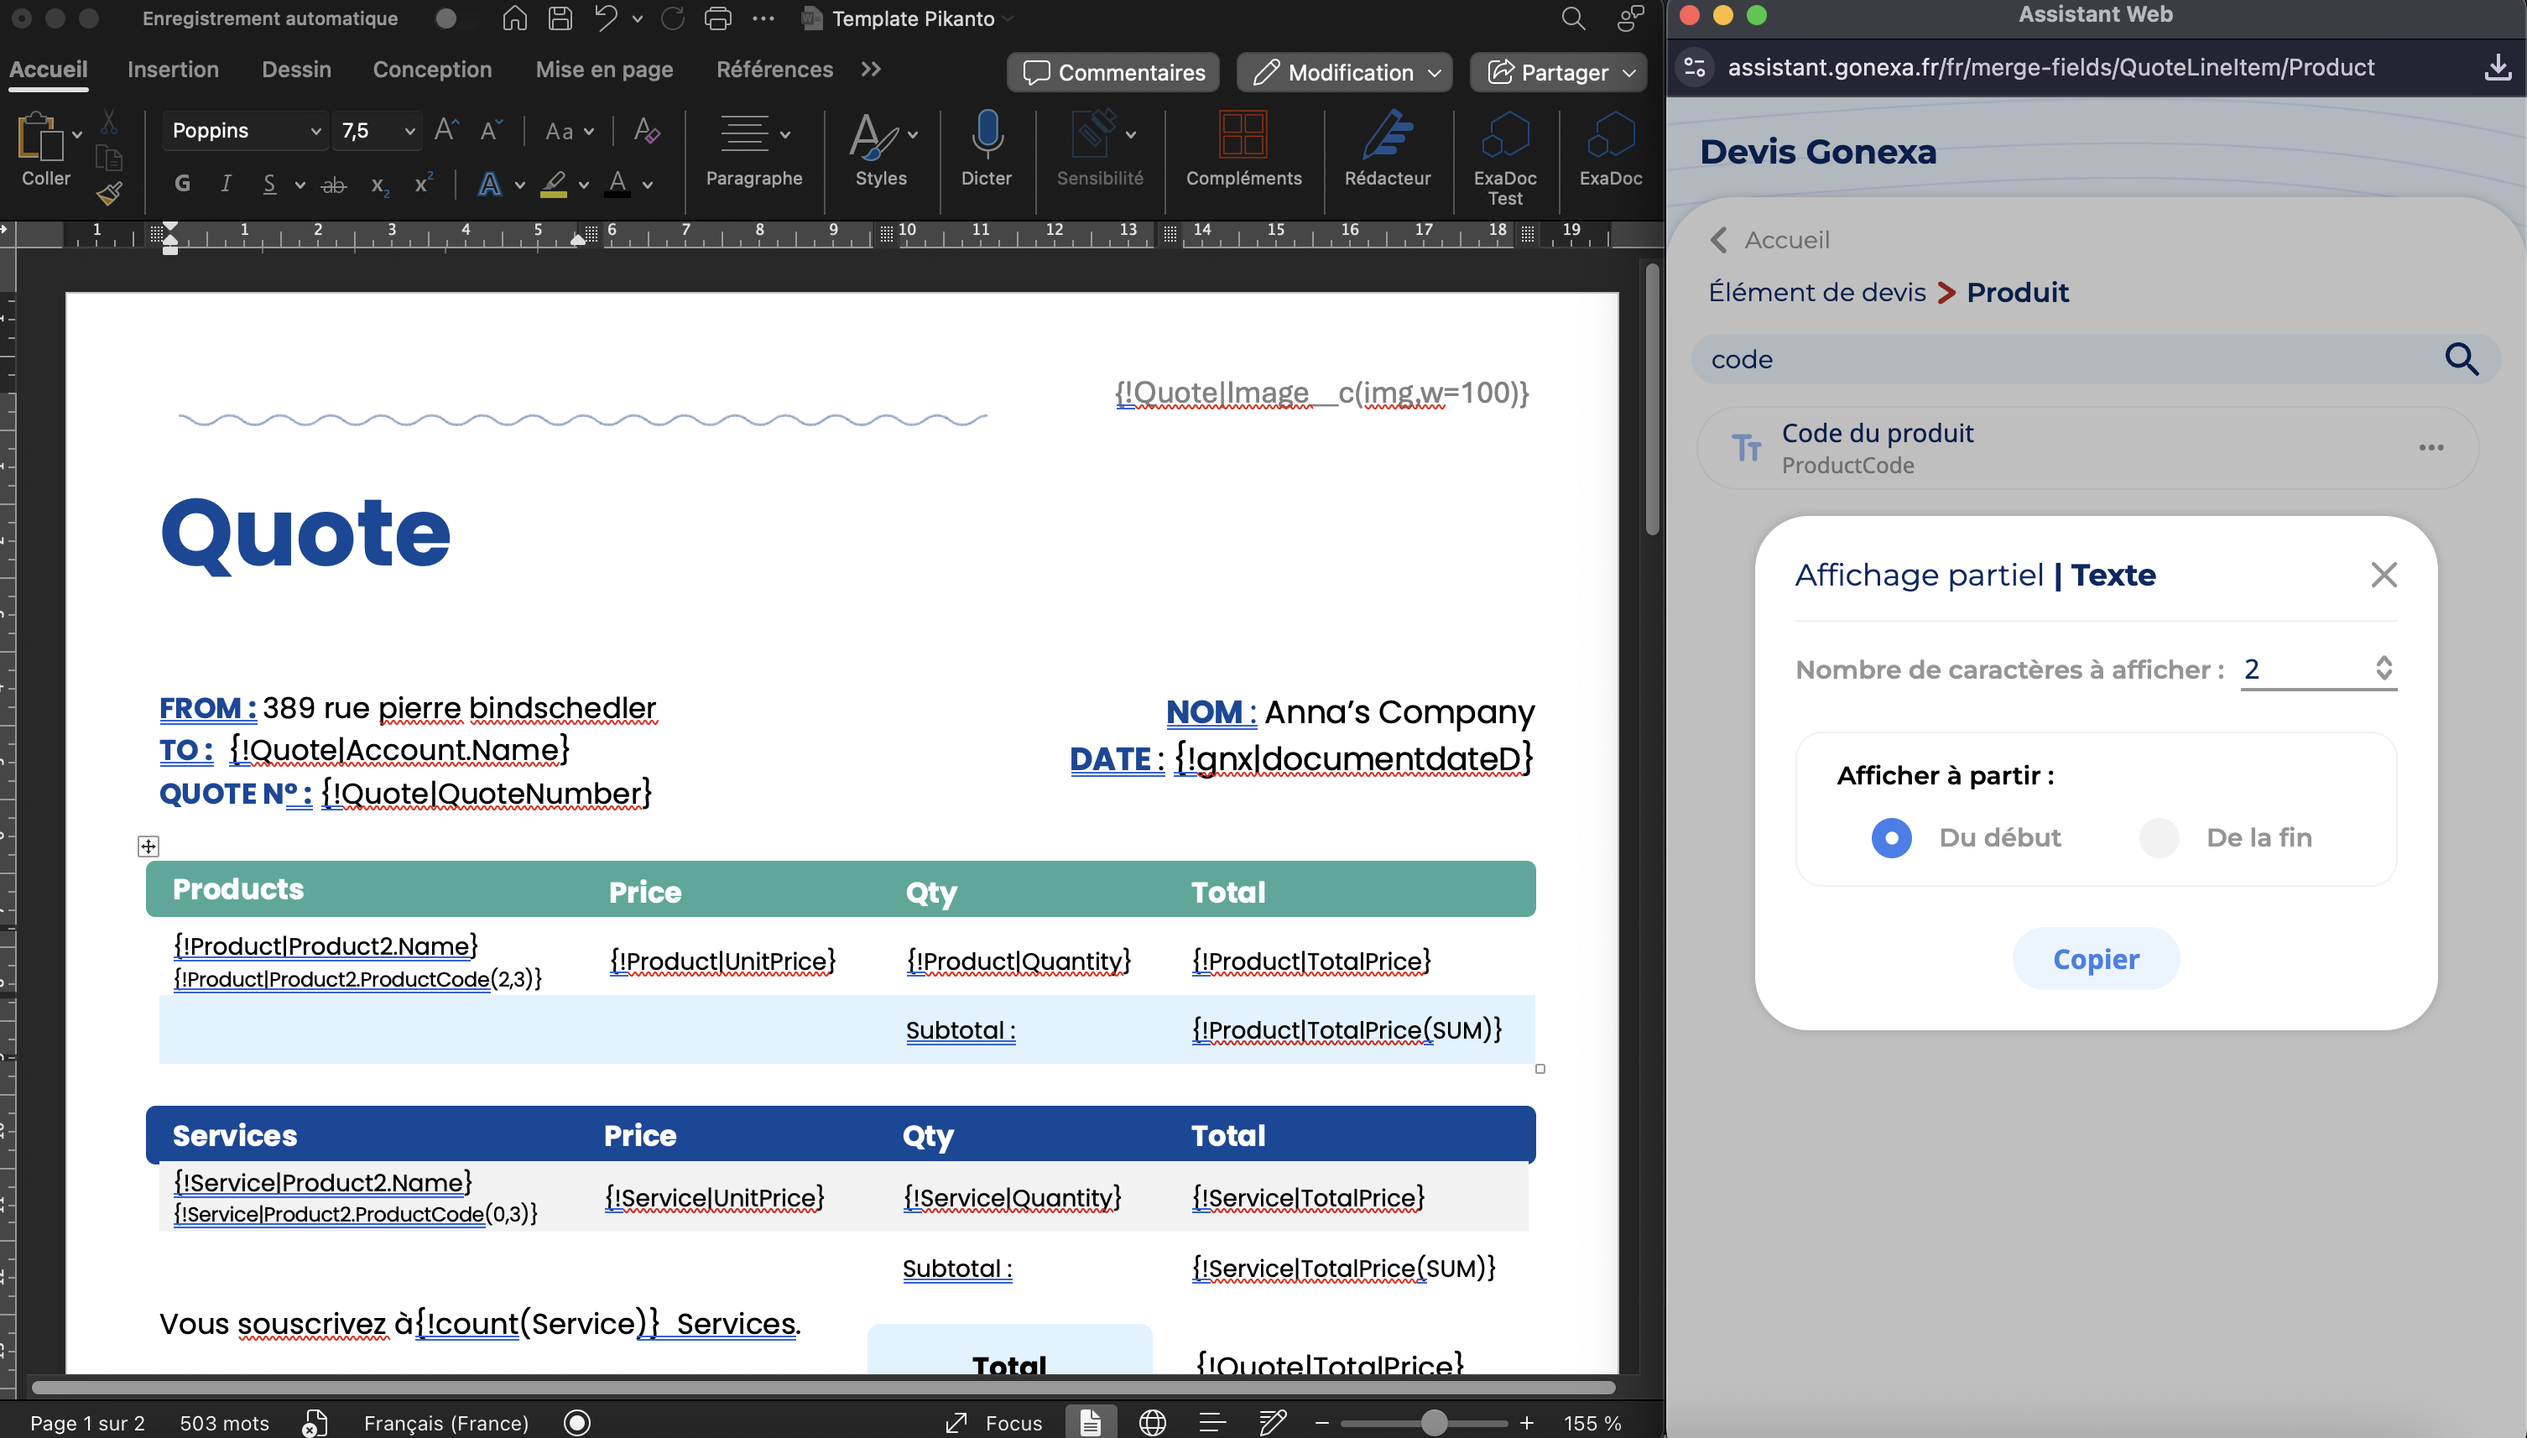Click the Word vertical scrollbar thumb
Screen dimensions: 2527x1438
tap(1652, 400)
